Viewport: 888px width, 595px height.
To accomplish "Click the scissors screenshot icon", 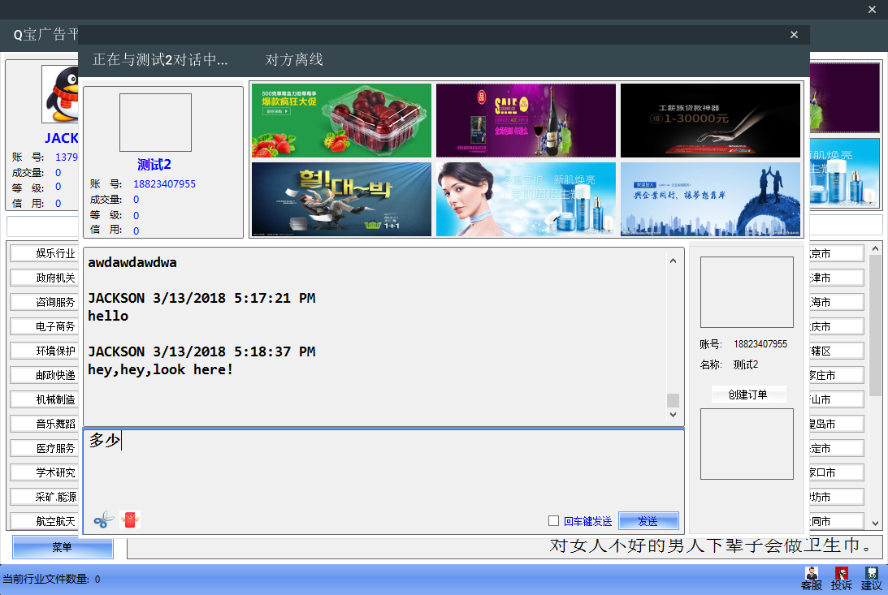I will click(103, 520).
